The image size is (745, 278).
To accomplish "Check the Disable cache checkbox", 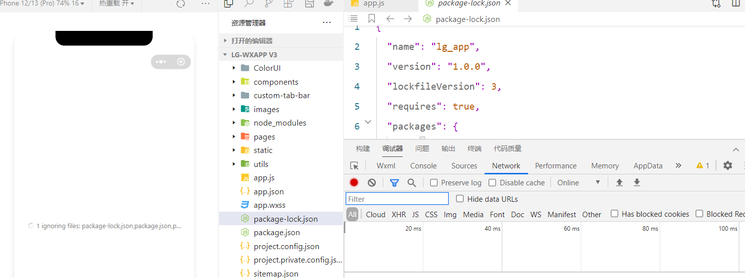I will (x=493, y=183).
